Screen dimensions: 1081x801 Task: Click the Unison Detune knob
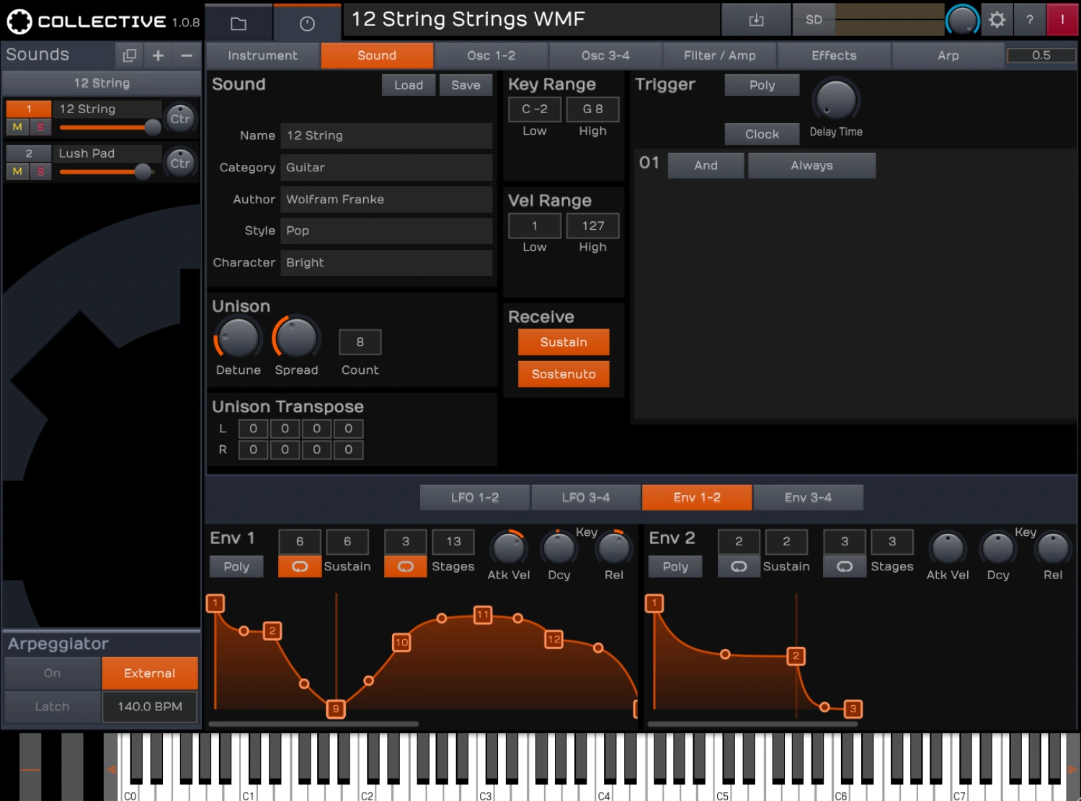tap(238, 338)
